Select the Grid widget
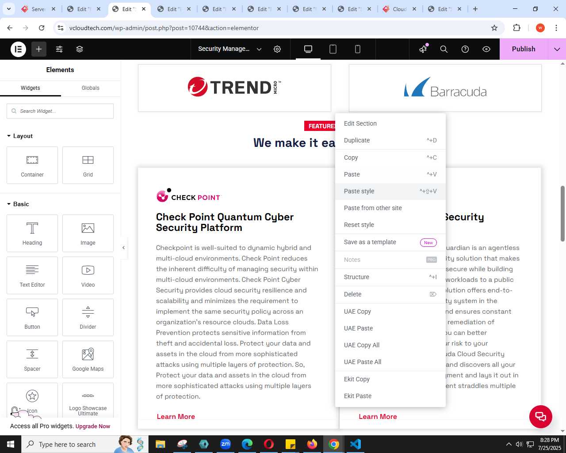 click(88, 165)
